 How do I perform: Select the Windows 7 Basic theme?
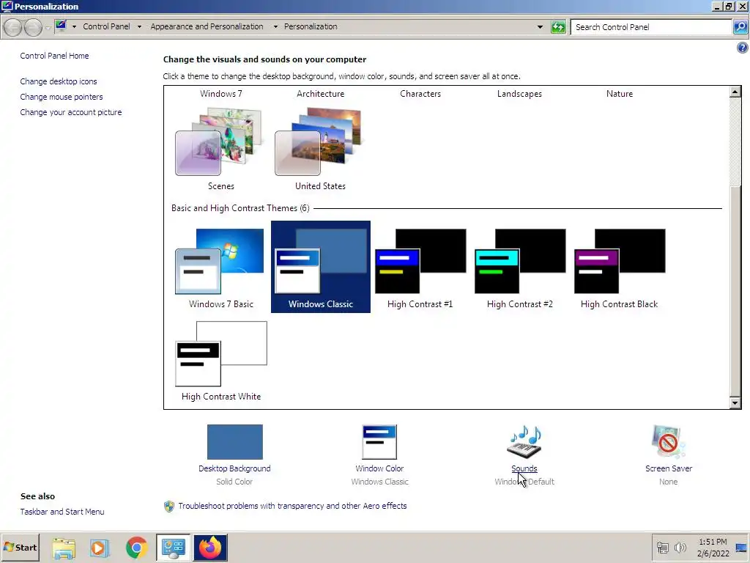[x=220, y=267]
